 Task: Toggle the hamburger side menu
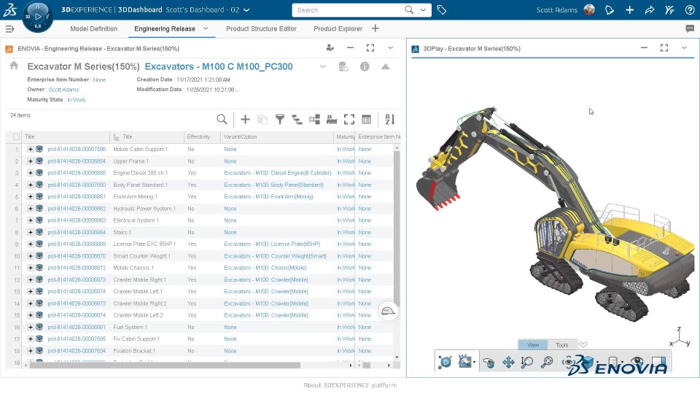(x=9, y=29)
